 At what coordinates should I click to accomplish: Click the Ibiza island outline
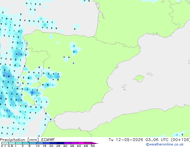coord(124,86)
